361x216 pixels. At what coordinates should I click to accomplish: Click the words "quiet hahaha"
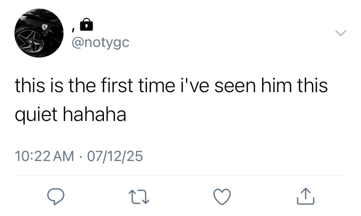click(70, 115)
